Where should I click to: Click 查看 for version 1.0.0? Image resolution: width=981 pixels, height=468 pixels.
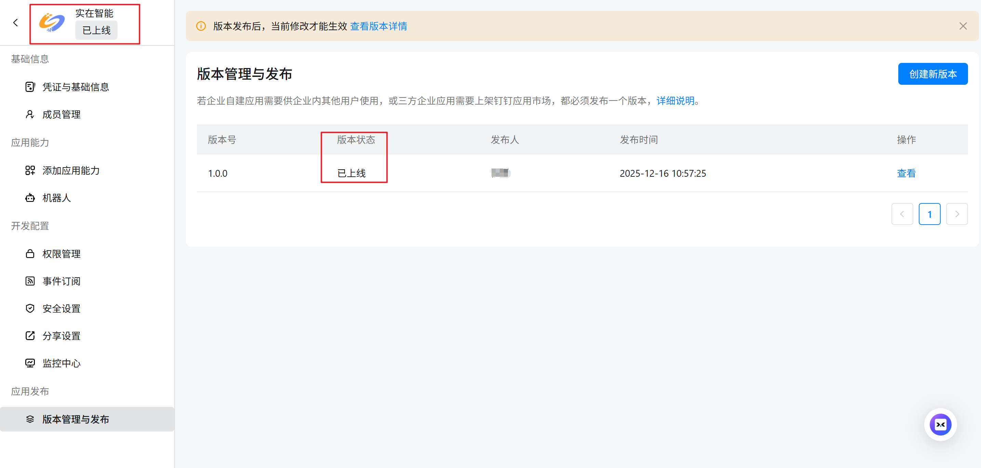tap(906, 173)
